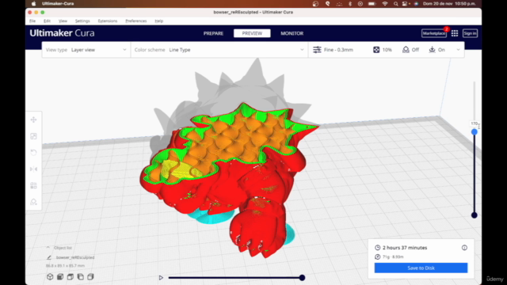Click the material spool usage icon
The image size is (507, 285).
377,256
